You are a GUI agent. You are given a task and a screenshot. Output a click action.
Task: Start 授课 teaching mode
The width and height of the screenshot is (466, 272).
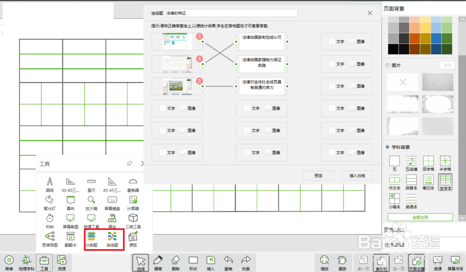[x=437, y=263]
